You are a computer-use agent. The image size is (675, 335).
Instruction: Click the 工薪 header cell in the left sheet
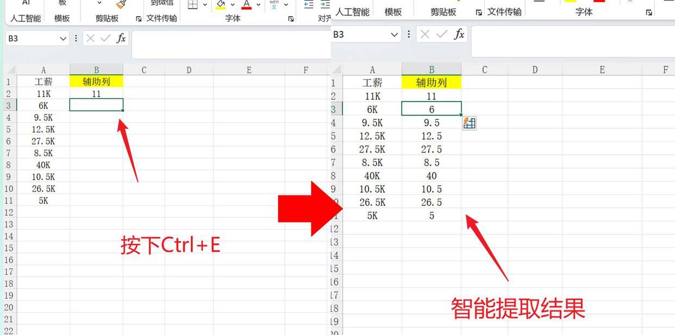(x=43, y=81)
